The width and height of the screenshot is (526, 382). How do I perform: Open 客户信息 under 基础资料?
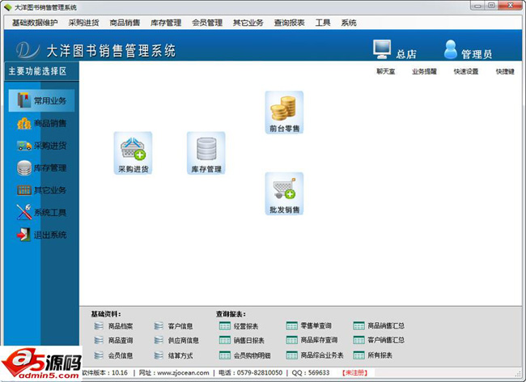pyautogui.click(x=173, y=326)
